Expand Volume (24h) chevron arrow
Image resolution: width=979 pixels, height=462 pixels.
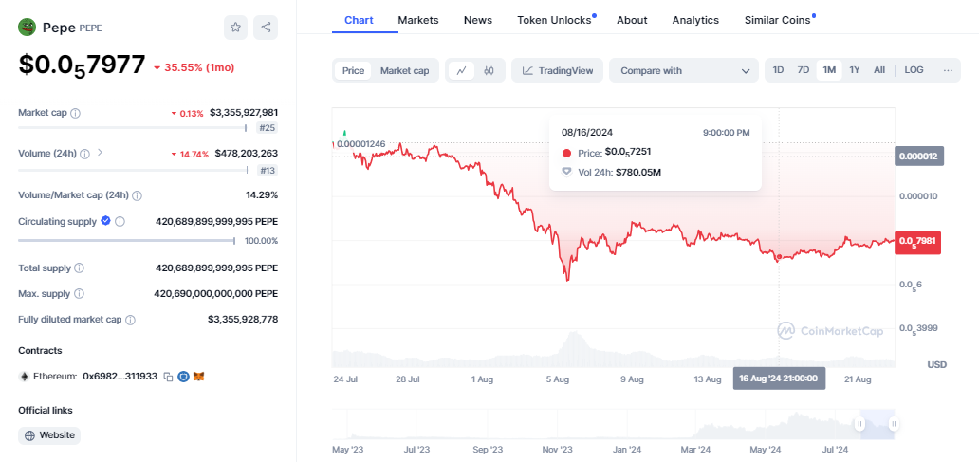[x=100, y=153]
